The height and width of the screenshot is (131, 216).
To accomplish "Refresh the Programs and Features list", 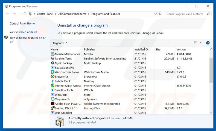I will (x=160, y=14).
